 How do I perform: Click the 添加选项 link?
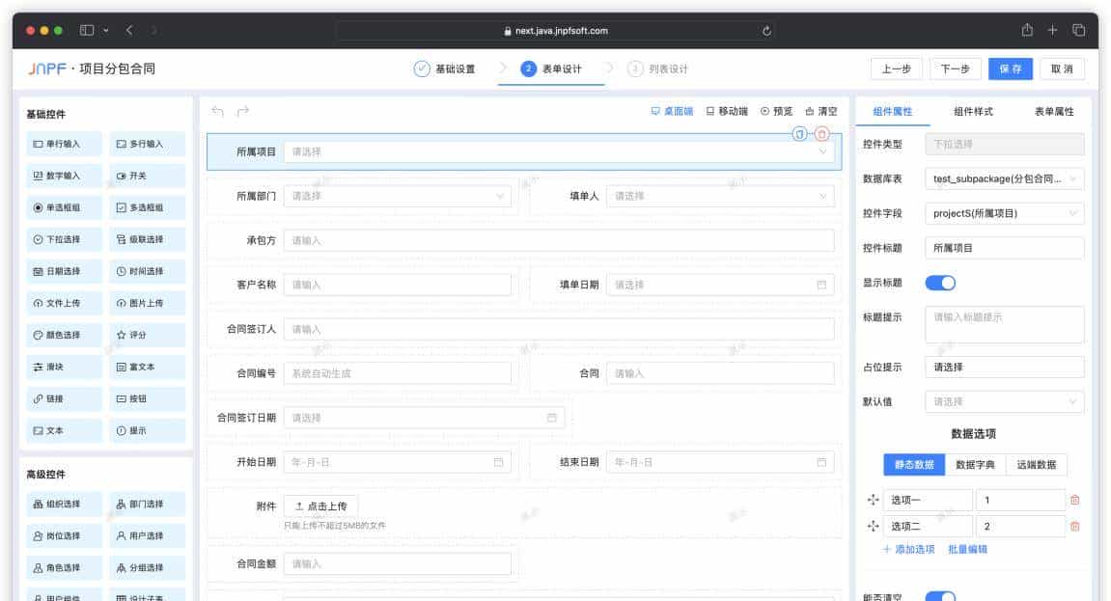(908, 549)
